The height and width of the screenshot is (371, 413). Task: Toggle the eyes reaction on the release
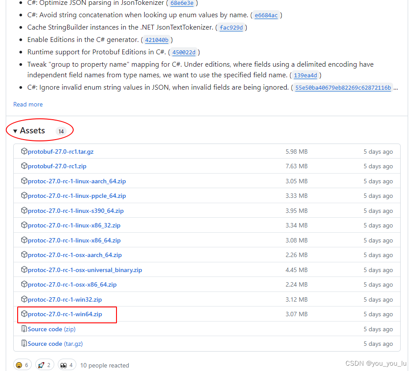tap(67, 364)
